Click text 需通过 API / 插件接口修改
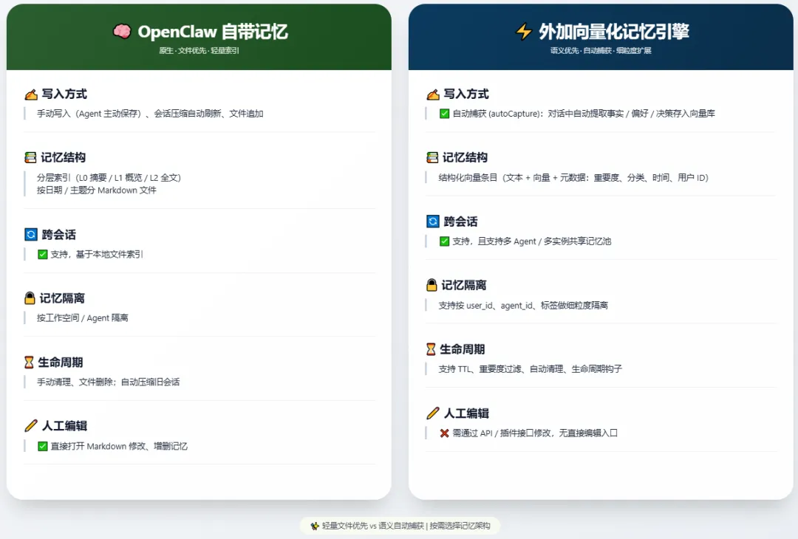The width and height of the screenshot is (798, 539). (x=502, y=433)
